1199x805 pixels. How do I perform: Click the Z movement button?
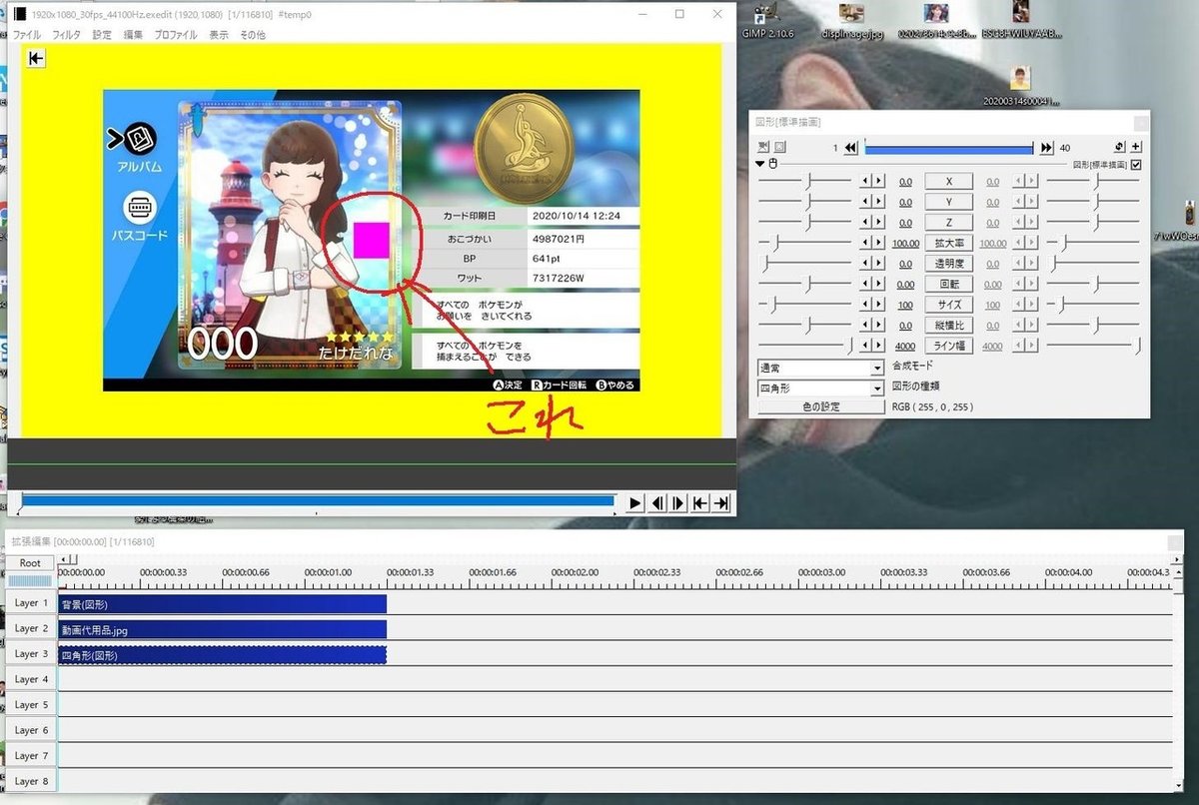(x=949, y=222)
